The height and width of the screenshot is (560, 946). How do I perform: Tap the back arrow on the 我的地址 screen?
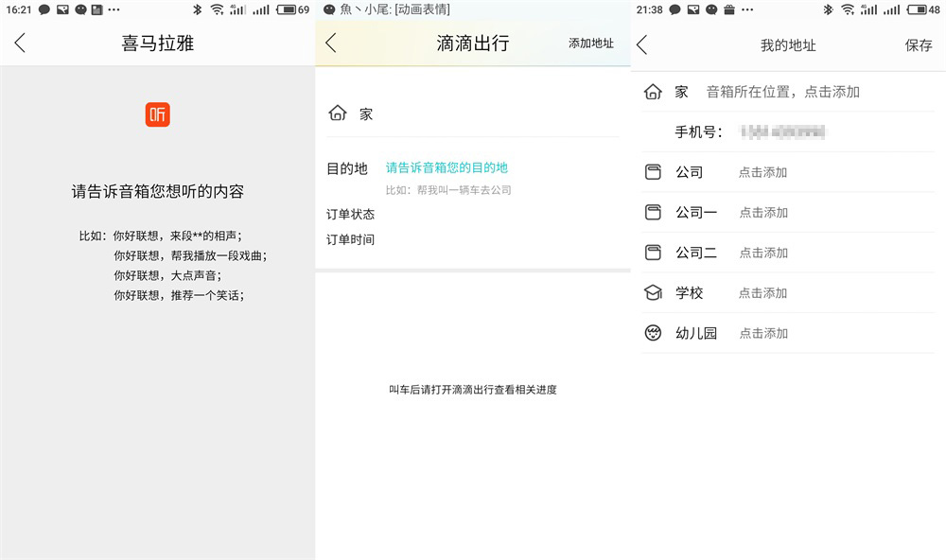pos(641,44)
